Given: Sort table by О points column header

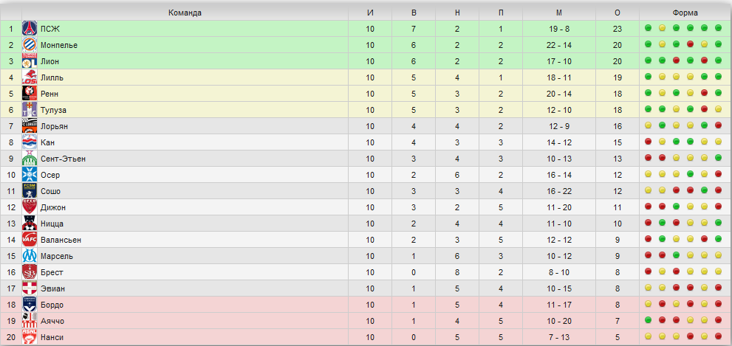Looking at the screenshot, I should click(618, 13).
